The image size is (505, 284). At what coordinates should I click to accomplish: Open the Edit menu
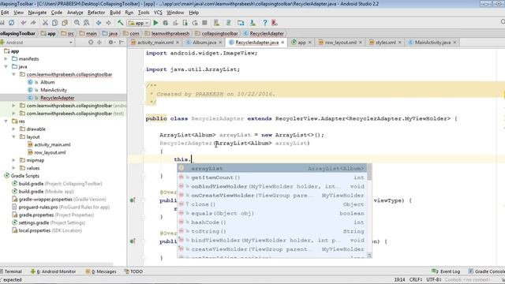click(x=5, y=13)
